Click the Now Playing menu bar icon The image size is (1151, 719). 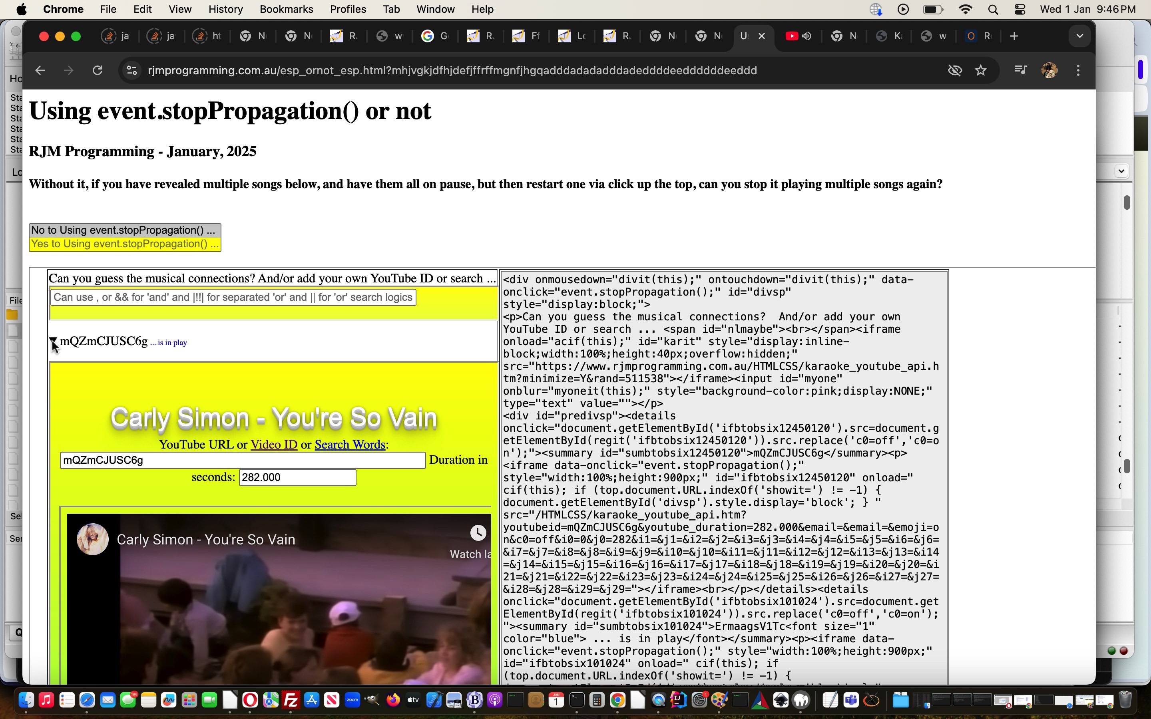(x=903, y=10)
